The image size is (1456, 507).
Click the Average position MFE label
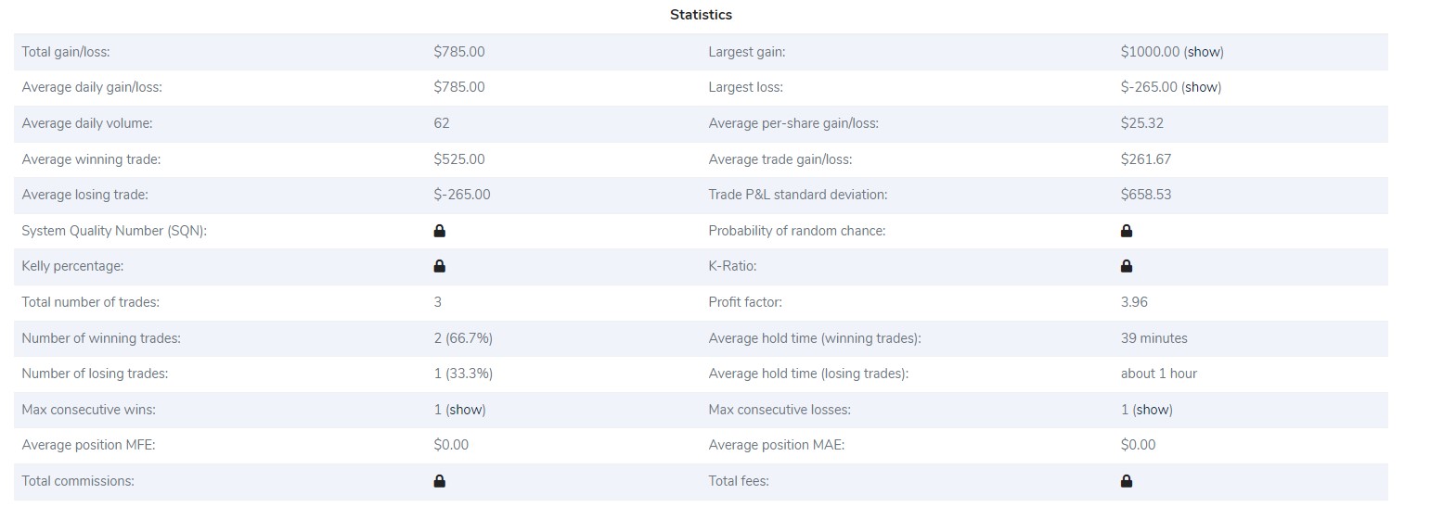coord(89,445)
